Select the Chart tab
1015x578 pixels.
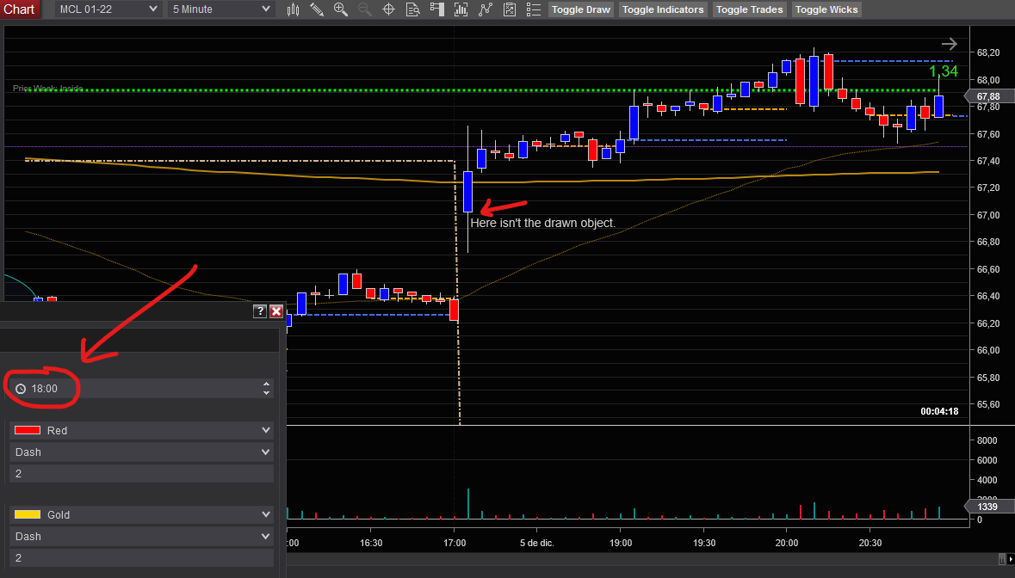coord(20,9)
